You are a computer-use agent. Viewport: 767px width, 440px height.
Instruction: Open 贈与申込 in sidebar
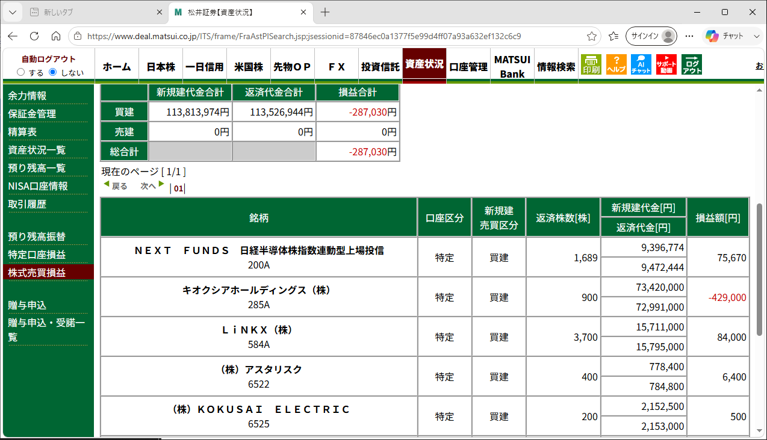[x=27, y=305]
